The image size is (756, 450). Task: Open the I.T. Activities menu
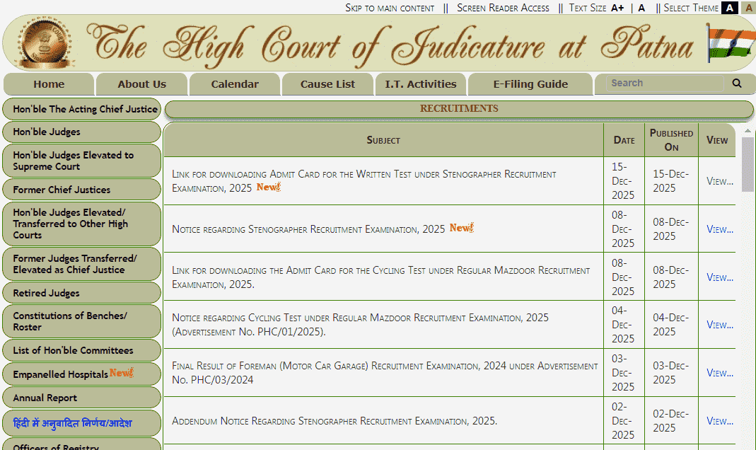click(x=420, y=83)
